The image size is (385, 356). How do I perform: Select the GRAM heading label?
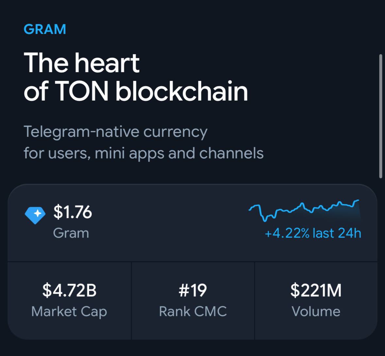(x=45, y=29)
